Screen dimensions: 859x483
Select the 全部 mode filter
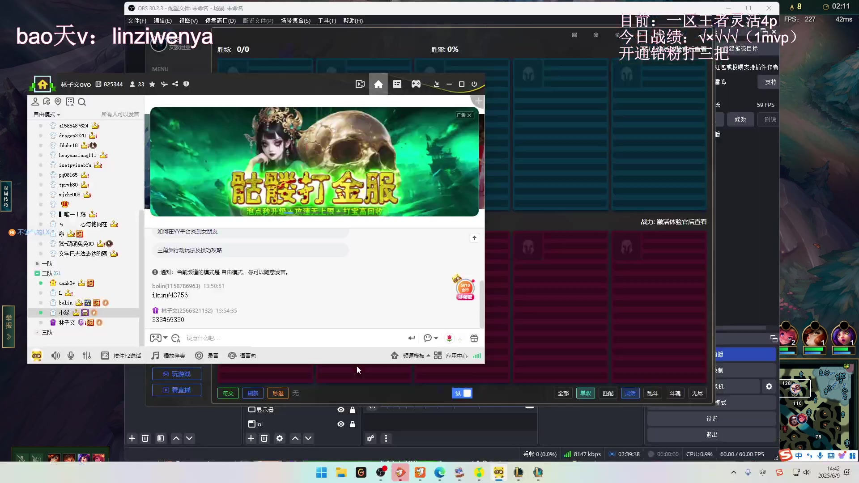click(x=563, y=393)
